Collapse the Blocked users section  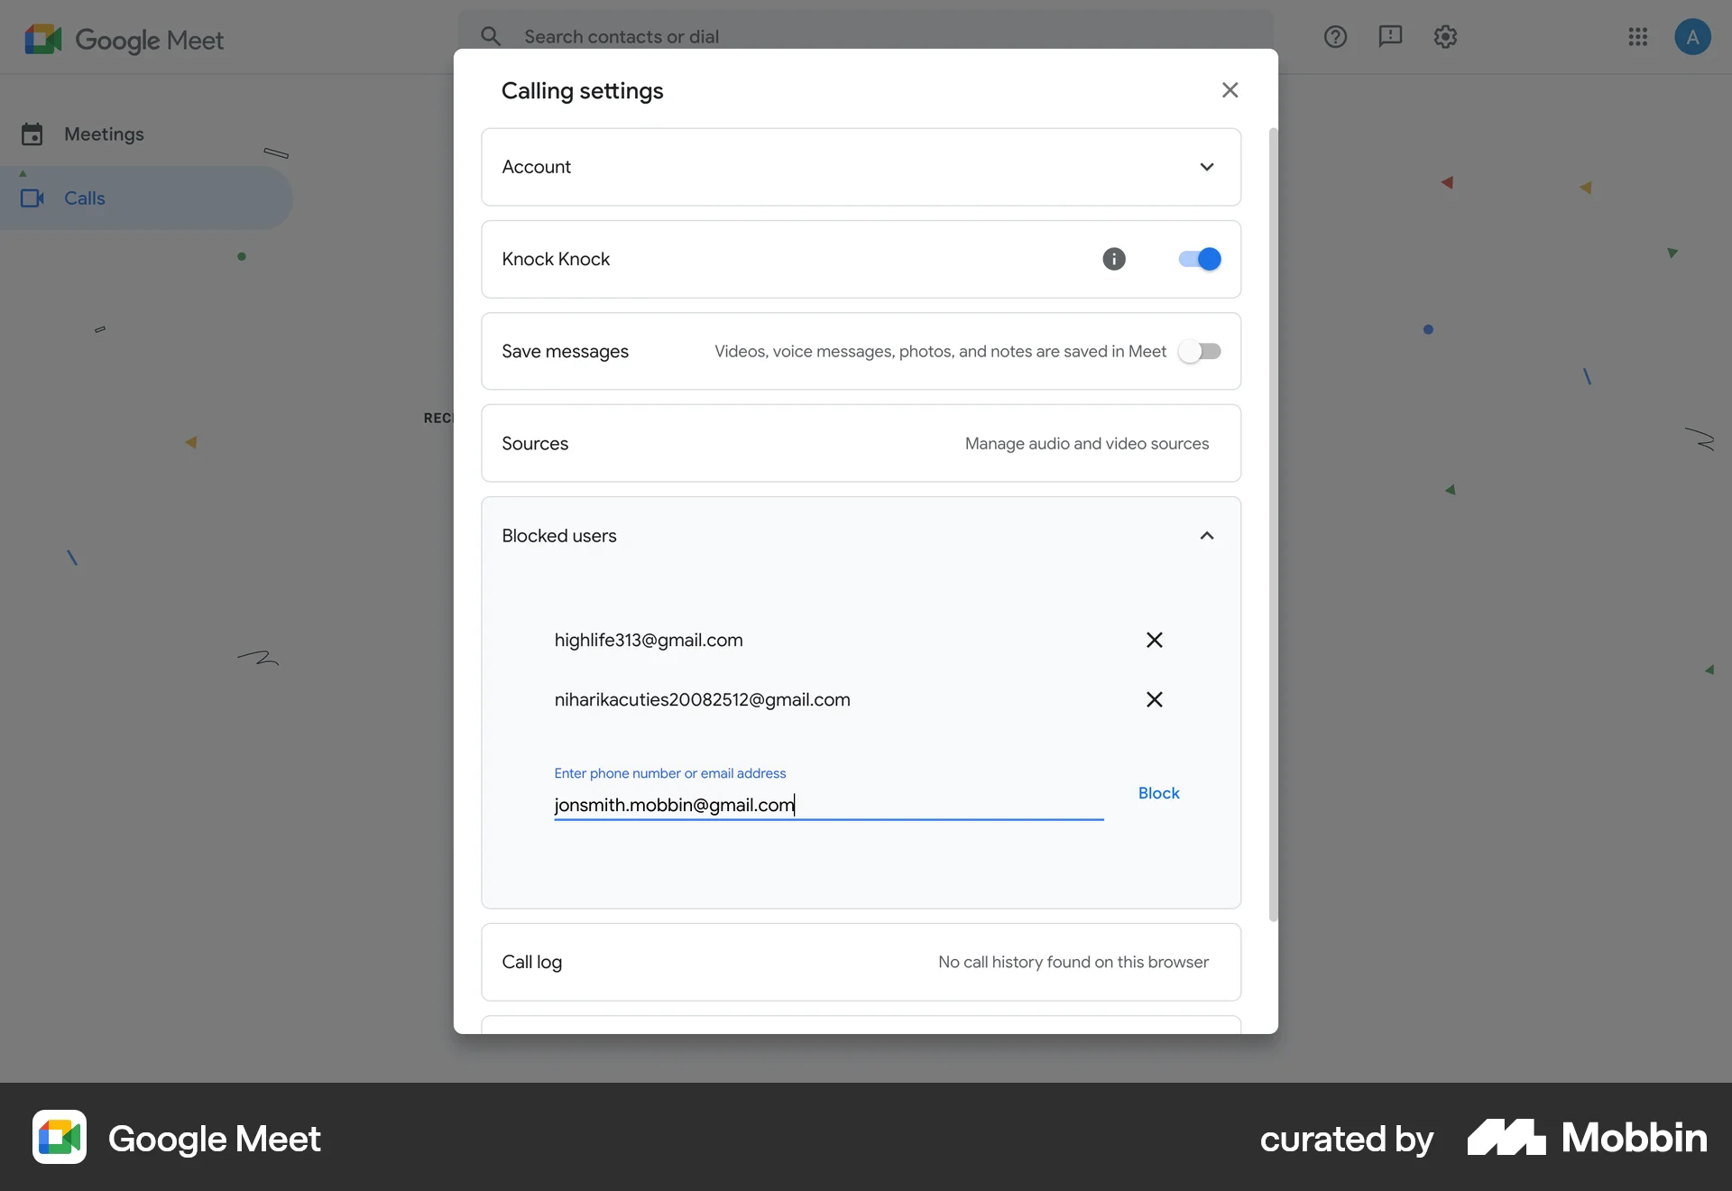pyautogui.click(x=1207, y=535)
